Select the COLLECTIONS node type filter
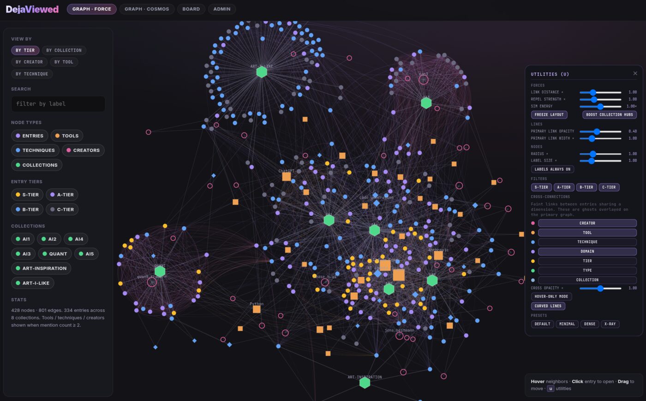646x401 pixels. point(36,165)
